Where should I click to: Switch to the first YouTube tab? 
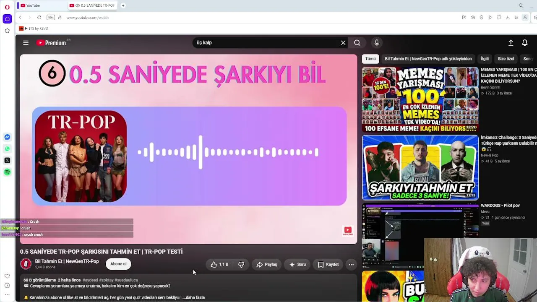point(41,5)
